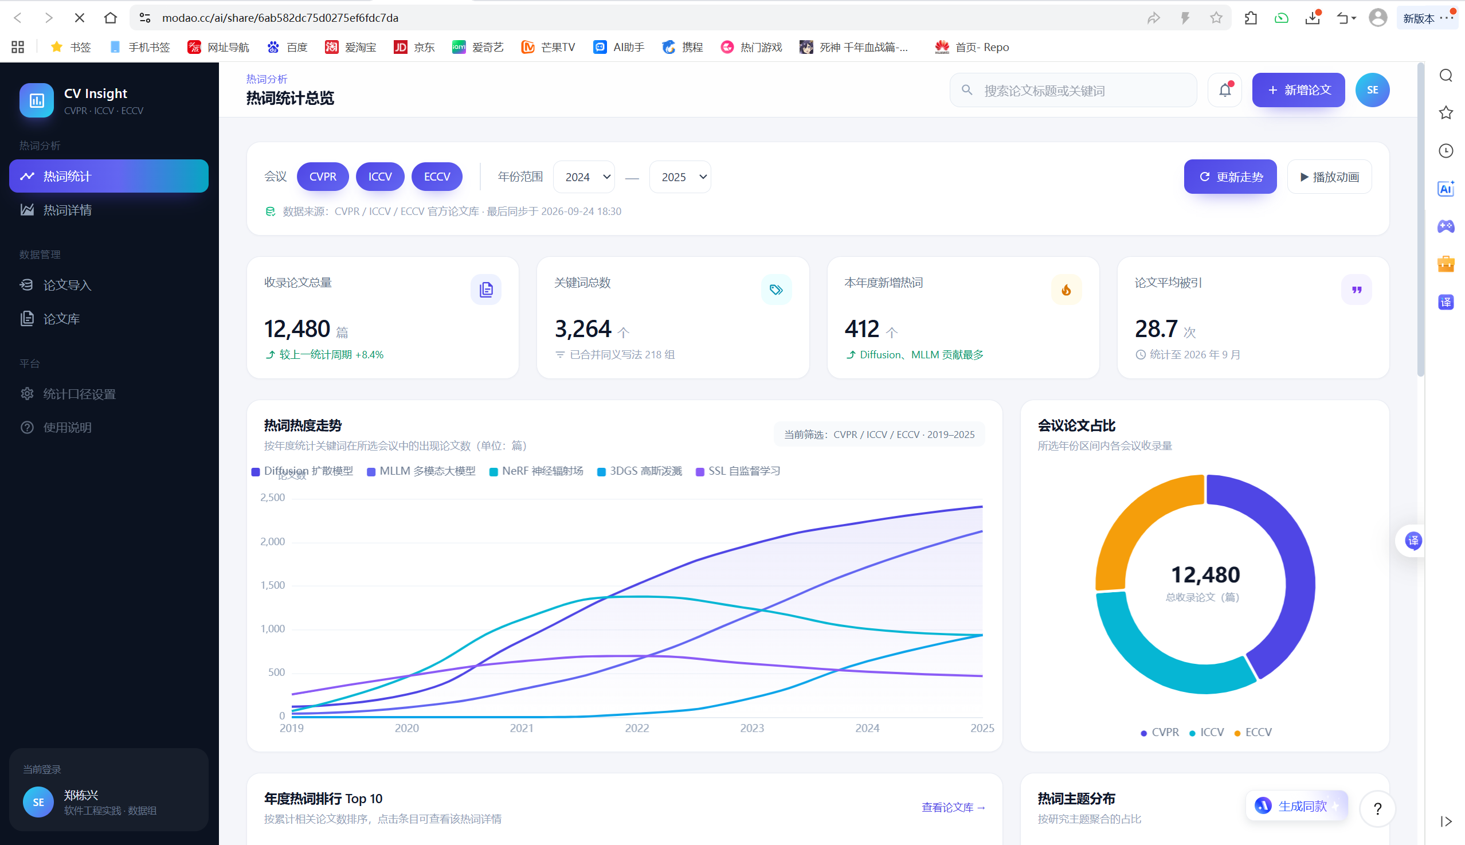Click the tag icon on 关键词总数 card
This screenshot has height=845, width=1465.
[x=776, y=290]
